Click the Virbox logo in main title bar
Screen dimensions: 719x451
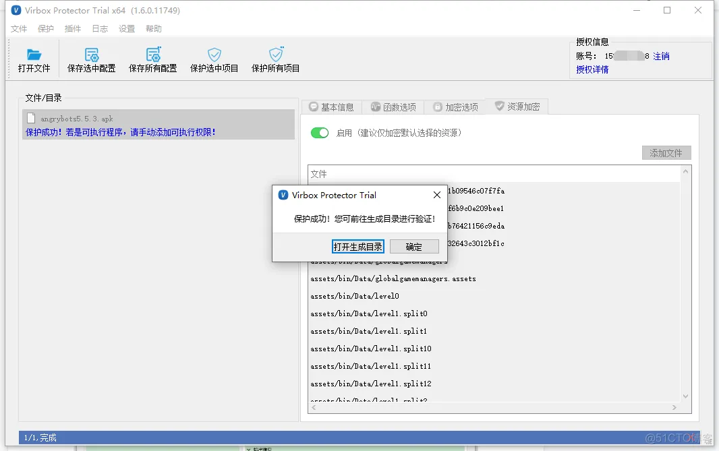coord(16,10)
